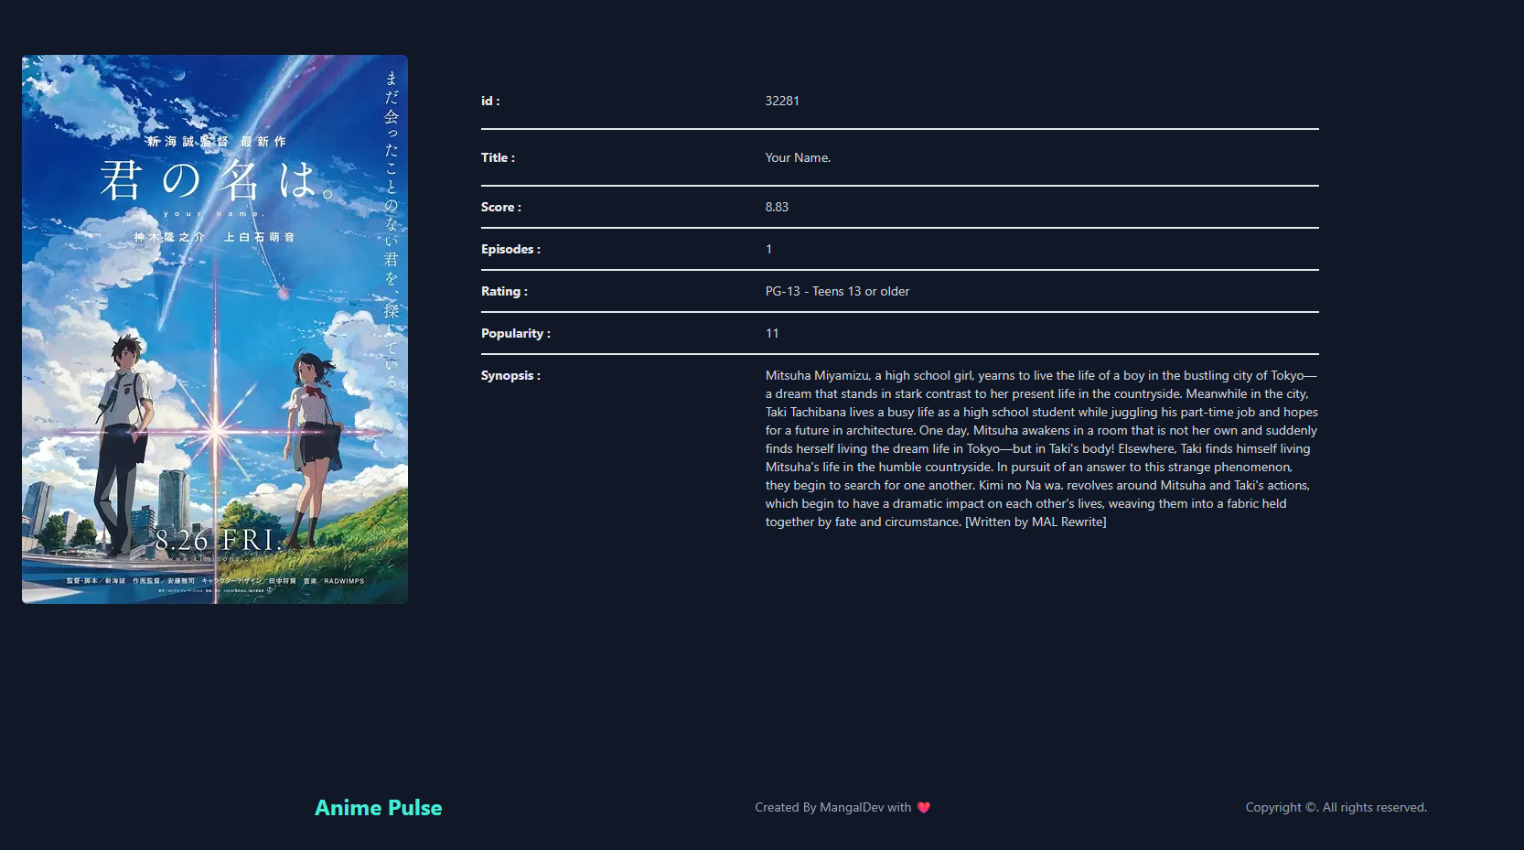The image size is (1524, 850).
Task: Click the score value 8.83
Action: 777,207
